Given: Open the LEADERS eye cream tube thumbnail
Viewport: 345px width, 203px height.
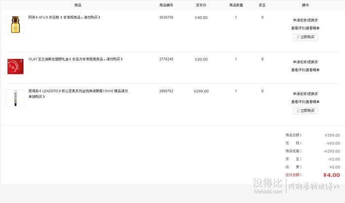Looking at the screenshot, I should pyautogui.click(x=15, y=98).
